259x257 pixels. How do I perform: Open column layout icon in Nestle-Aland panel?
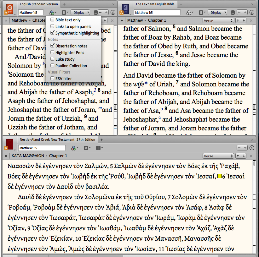pyautogui.click(x=99, y=148)
